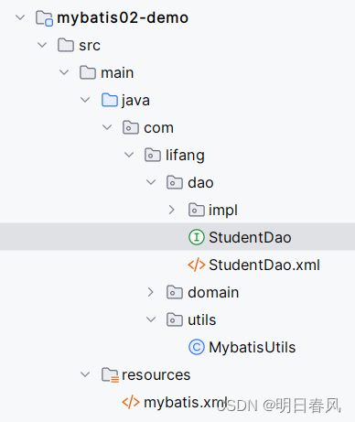
Task: Click the blue java source folder icon
Action: pos(110,100)
